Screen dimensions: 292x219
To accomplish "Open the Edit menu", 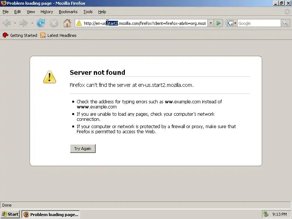I will coord(18,12).
